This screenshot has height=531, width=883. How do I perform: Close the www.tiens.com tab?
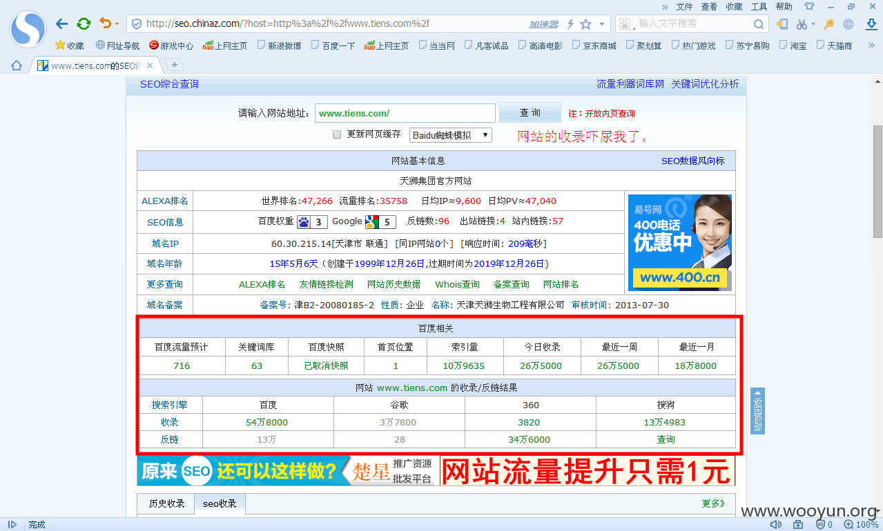pyautogui.click(x=150, y=66)
